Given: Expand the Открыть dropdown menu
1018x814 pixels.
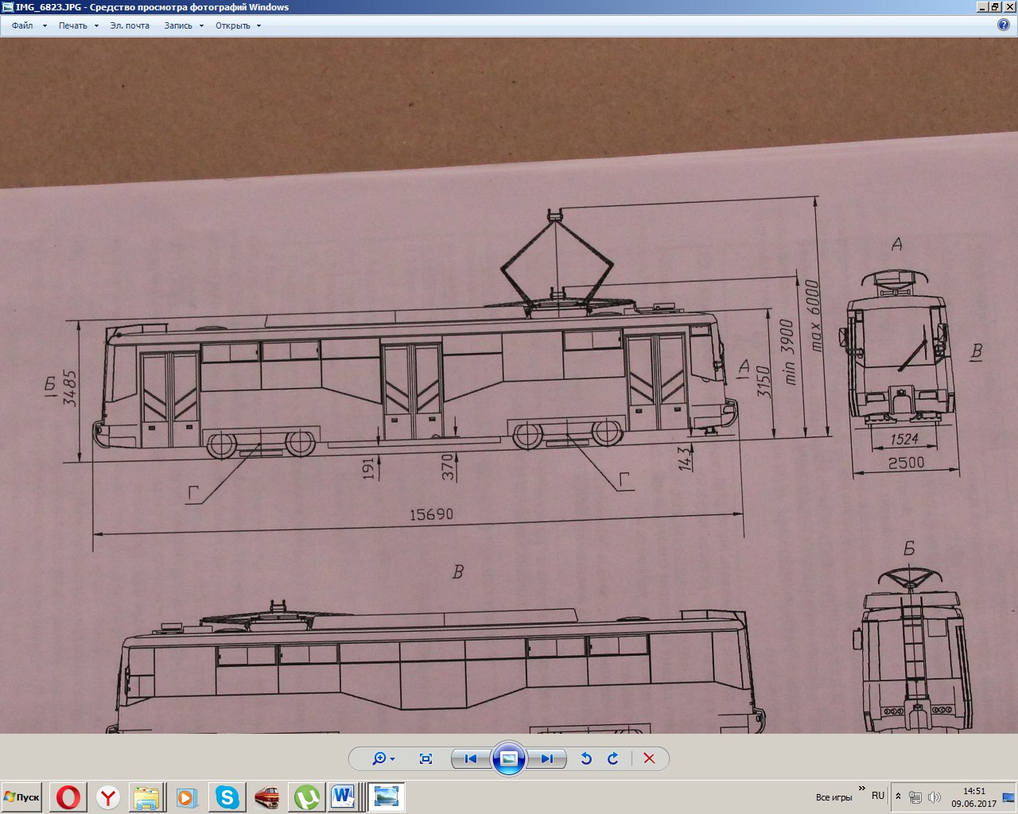Looking at the screenshot, I should [x=238, y=25].
